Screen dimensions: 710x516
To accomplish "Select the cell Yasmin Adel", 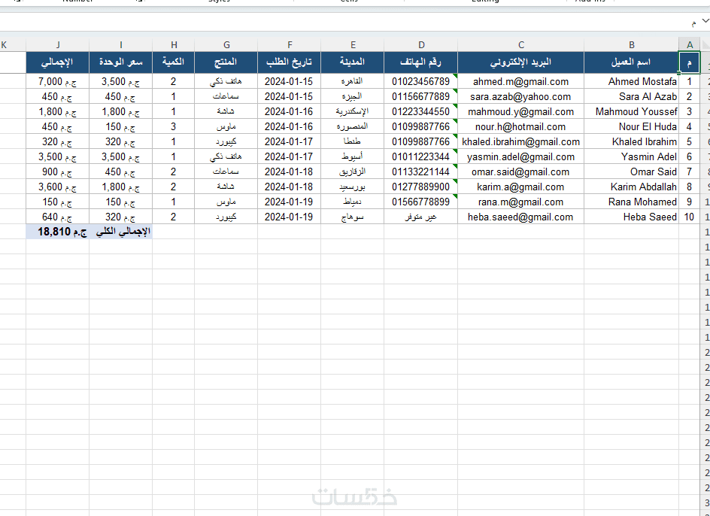I will point(631,156).
